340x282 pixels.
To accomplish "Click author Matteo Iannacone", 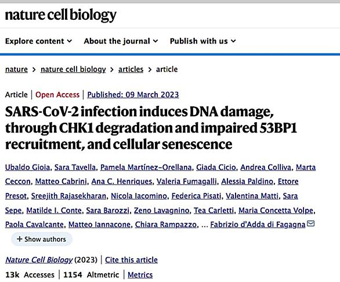I will click(100, 224).
